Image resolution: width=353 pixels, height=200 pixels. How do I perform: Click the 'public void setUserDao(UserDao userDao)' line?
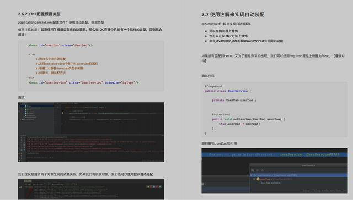coord(248,119)
